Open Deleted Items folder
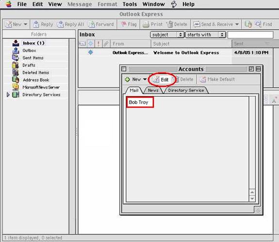 pos(35,73)
